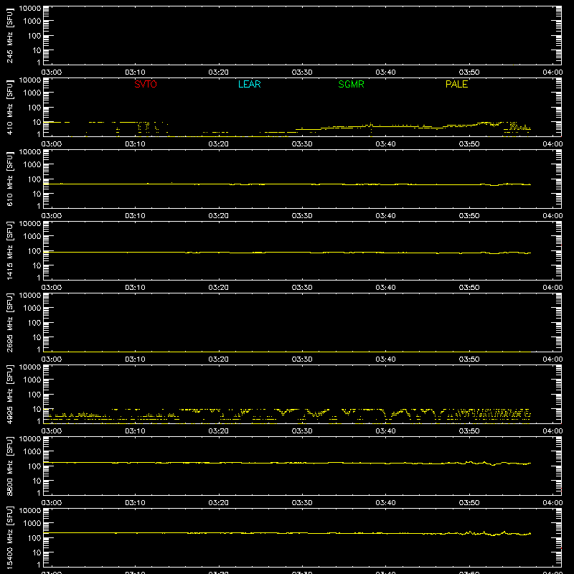Click the 1000 y-tick of 15400 MHz panel
574x574 pixels.
[32, 524]
